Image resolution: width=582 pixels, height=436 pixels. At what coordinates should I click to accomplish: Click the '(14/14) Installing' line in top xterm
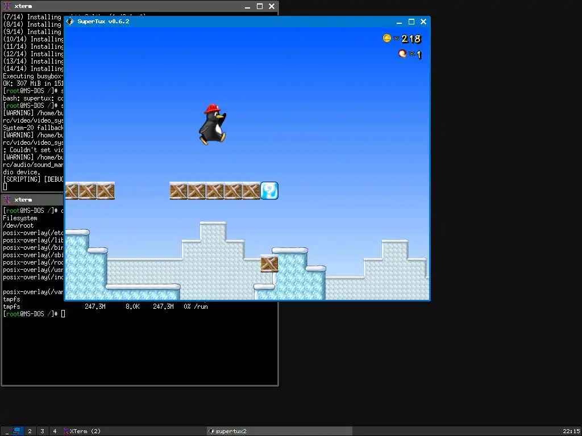click(x=34, y=69)
